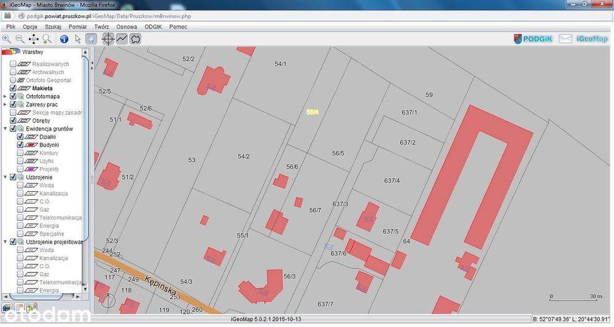Click layers panel horizontal scroll right arrow
Screen dimensions: 614x327
pyautogui.click(x=77, y=297)
